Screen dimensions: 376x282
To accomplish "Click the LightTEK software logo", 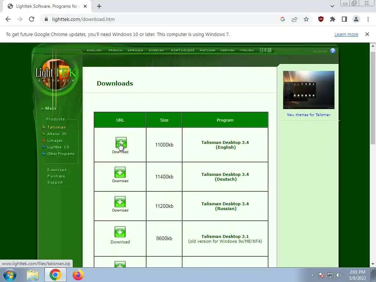I will click(56, 74).
